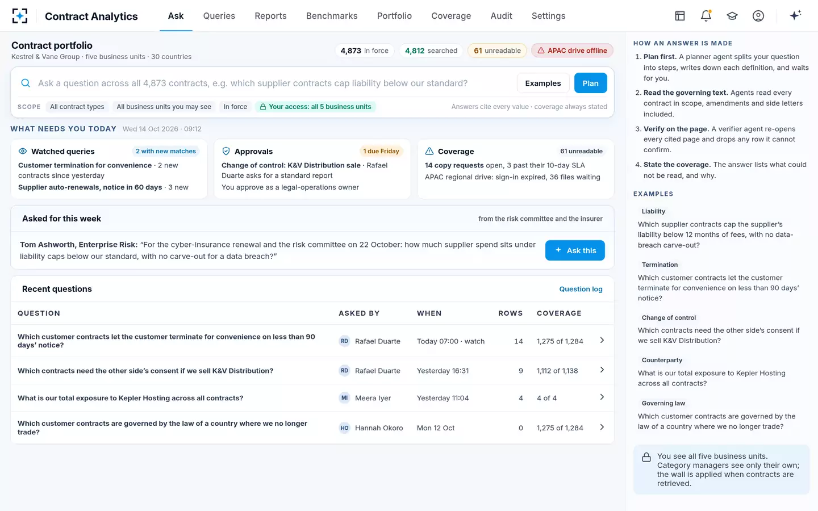The image size is (818, 511).
Task: Click the sparkle assistant icon
Action: (x=795, y=15)
